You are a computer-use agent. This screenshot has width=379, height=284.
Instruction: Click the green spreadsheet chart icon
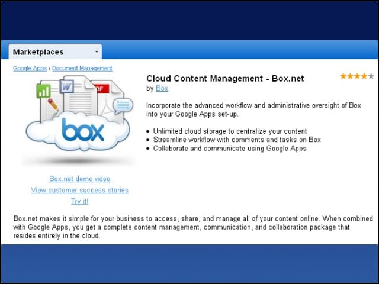tap(43, 91)
